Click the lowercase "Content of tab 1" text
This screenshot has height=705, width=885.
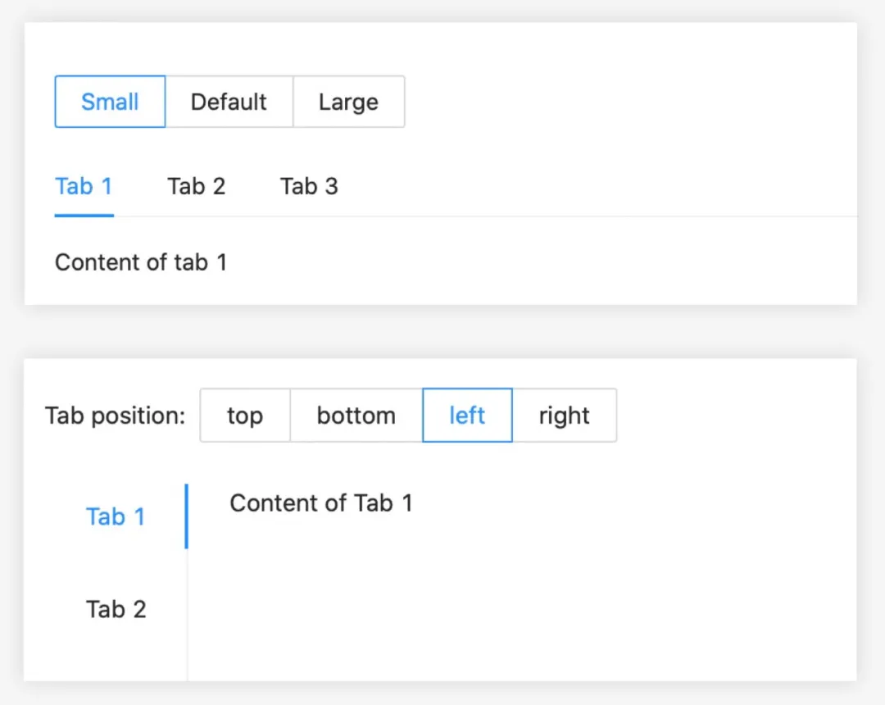tap(141, 263)
